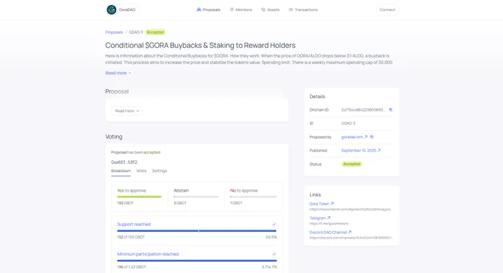Image resolution: width=503 pixels, height=273 pixels.
Task: Open the Gora Token link
Action: click(322, 204)
